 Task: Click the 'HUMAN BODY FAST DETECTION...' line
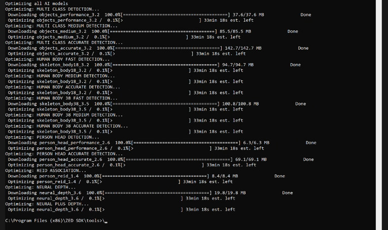(x=56, y=59)
